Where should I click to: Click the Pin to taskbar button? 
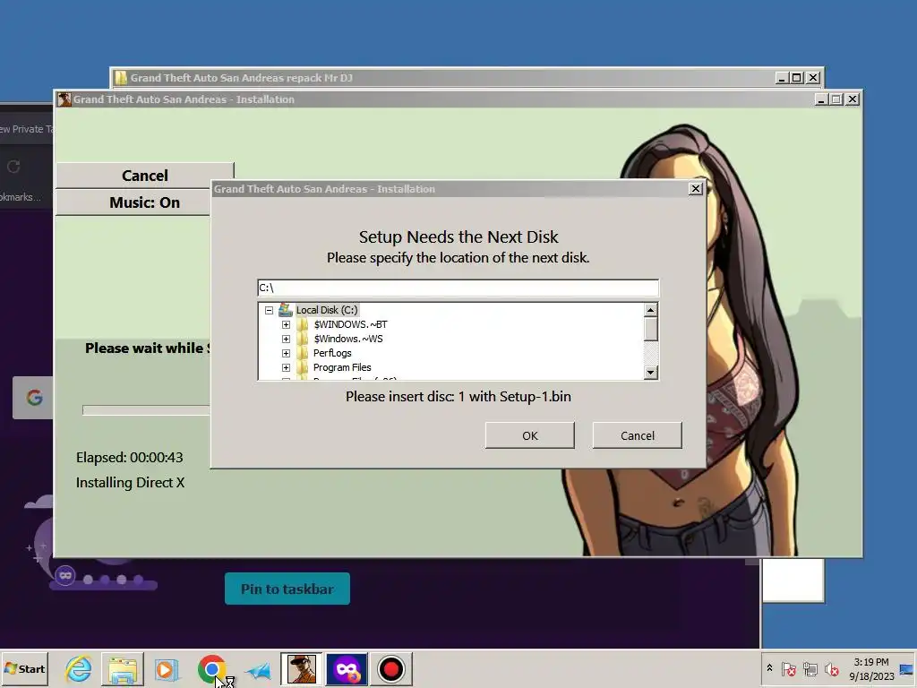pyautogui.click(x=287, y=589)
